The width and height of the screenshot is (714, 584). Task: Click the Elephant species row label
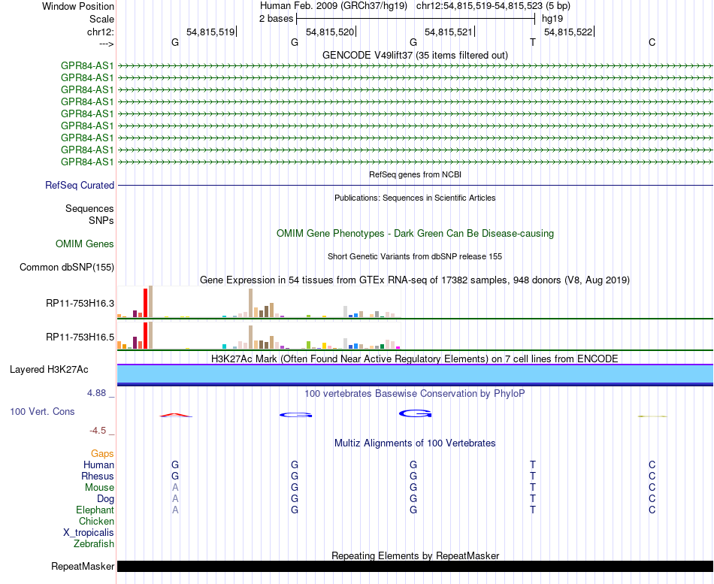95,510
